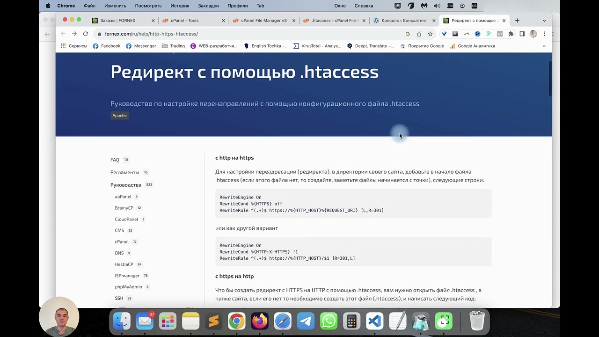Bookmark this page with the star icon

tap(430, 34)
